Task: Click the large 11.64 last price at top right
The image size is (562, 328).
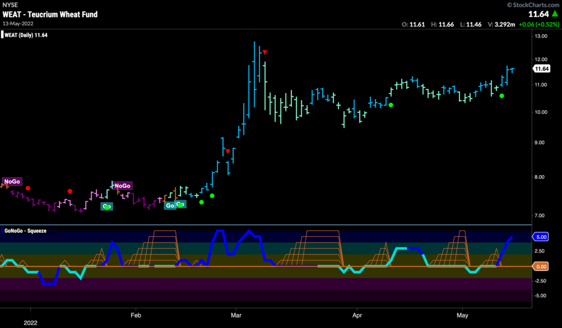Action: tap(539, 14)
